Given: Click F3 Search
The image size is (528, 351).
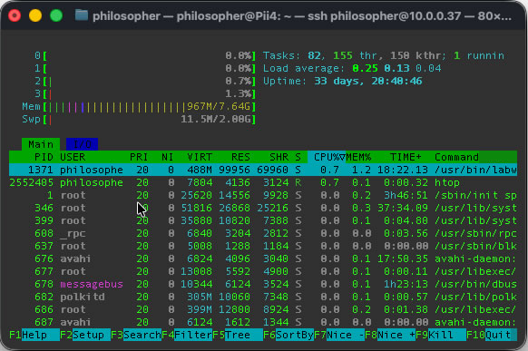Looking at the screenshot, I should pos(136,335).
